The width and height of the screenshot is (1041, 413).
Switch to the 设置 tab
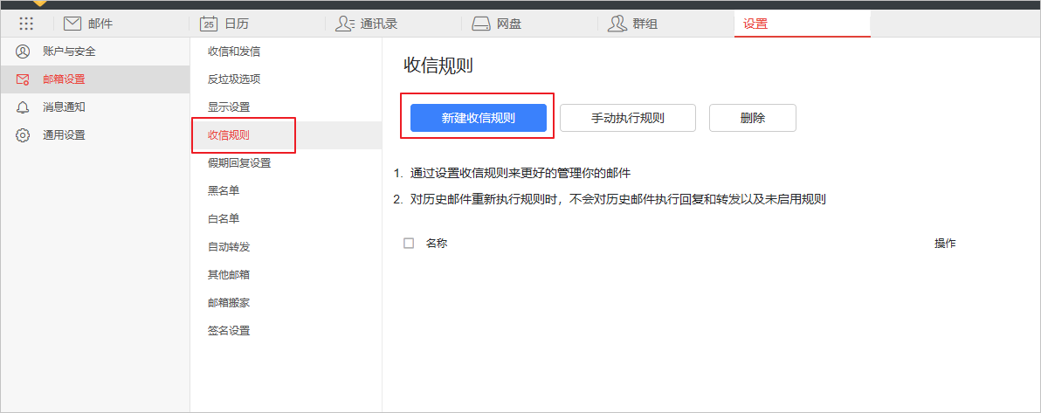pyautogui.click(x=755, y=24)
